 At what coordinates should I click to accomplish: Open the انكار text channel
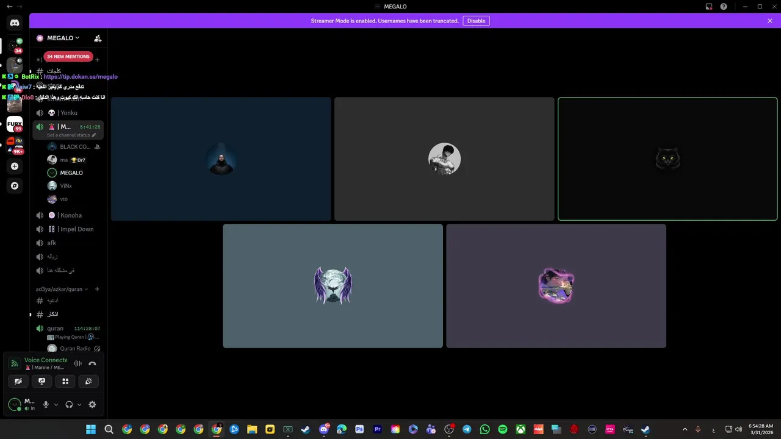pos(68,314)
